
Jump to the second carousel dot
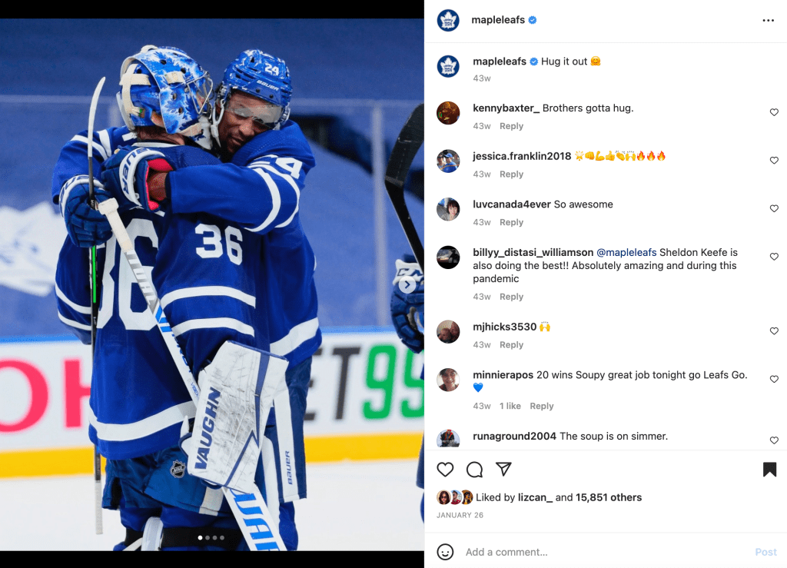[x=208, y=538]
